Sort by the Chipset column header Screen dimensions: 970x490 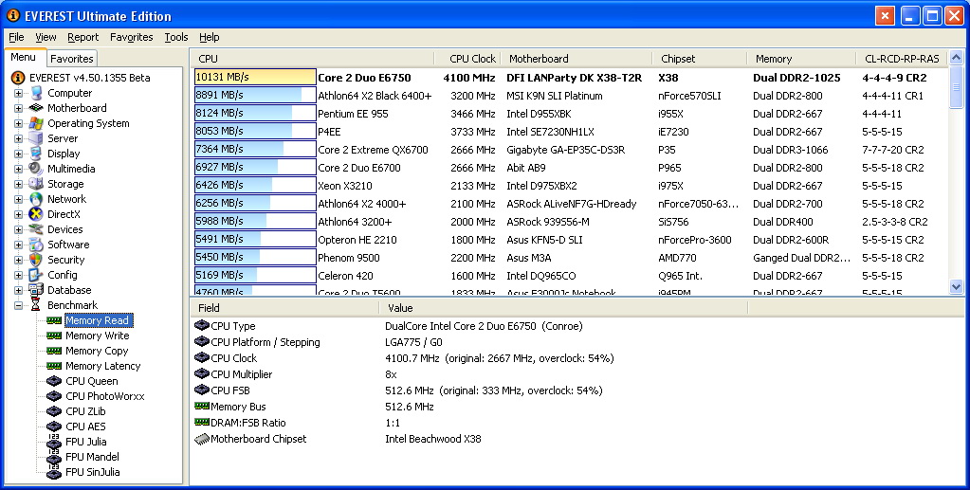tap(699, 59)
